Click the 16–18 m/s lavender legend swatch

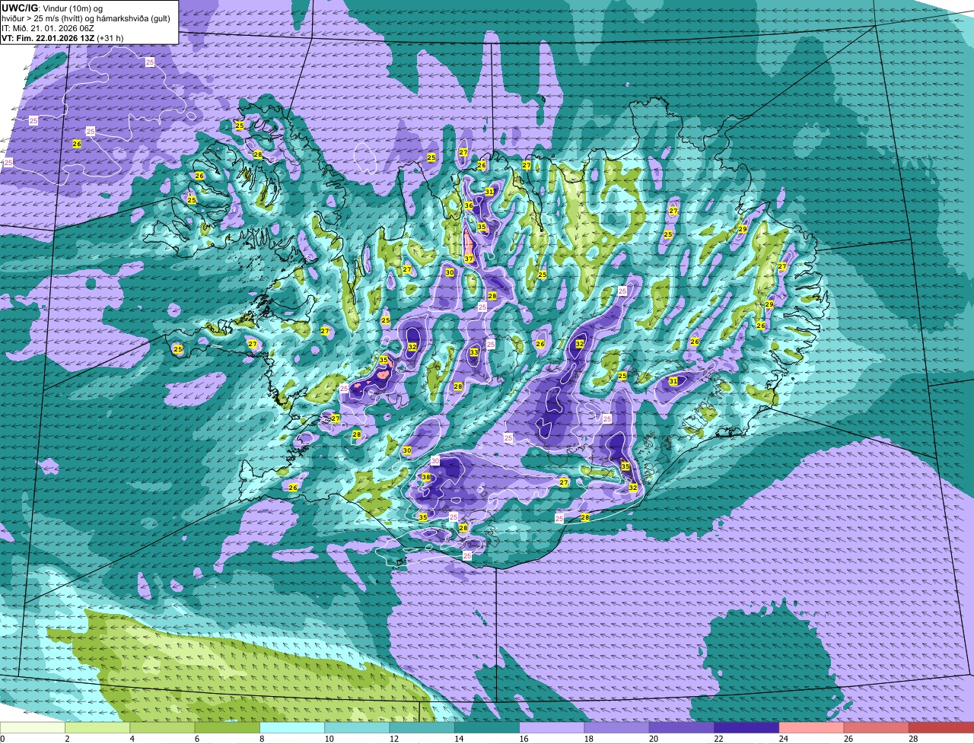[x=552, y=728]
